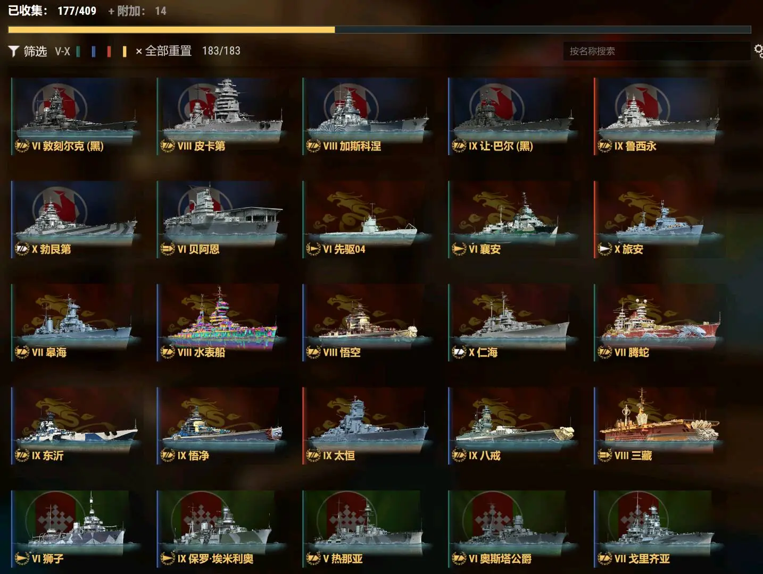Expand the V-X tier filter
This screenshot has height=574, width=763.
62,51
